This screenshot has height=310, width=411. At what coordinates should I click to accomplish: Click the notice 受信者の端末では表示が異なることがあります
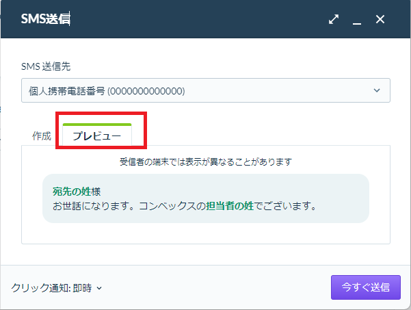click(206, 162)
